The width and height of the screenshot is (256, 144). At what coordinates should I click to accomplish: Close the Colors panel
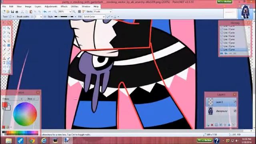point(38,92)
